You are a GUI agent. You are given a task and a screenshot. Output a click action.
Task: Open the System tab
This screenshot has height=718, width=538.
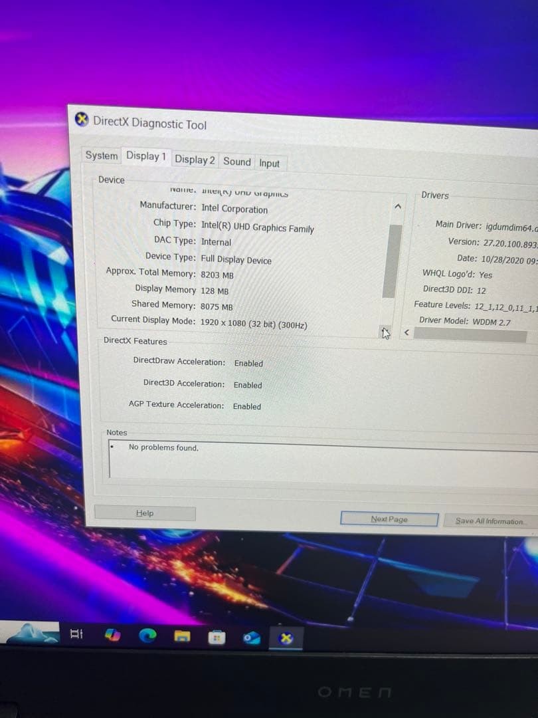click(101, 155)
